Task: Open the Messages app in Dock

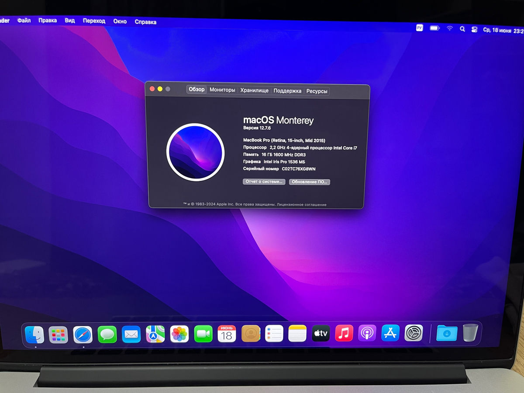Action: (x=107, y=334)
